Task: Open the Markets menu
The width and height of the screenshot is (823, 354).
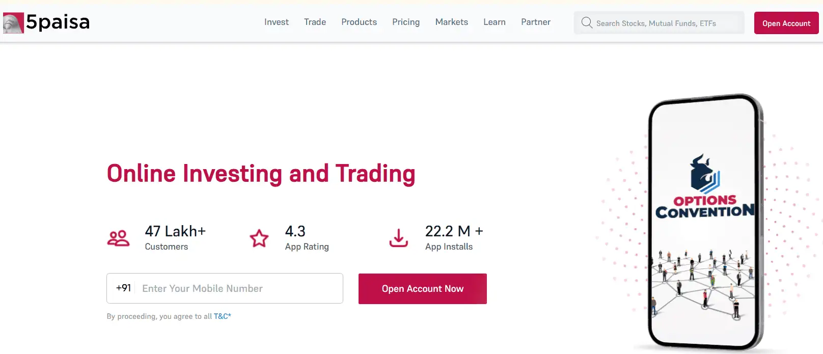Action: (452, 22)
